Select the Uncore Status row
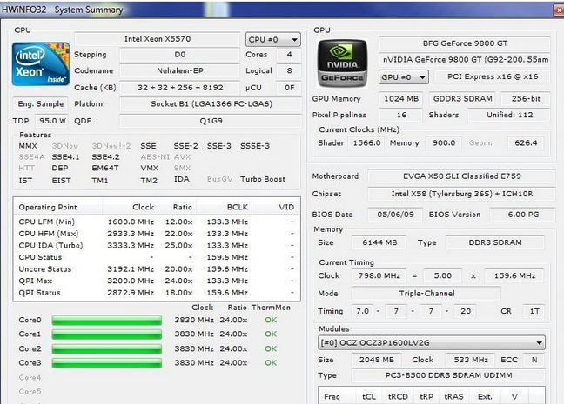 pyautogui.click(x=157, y=269)
